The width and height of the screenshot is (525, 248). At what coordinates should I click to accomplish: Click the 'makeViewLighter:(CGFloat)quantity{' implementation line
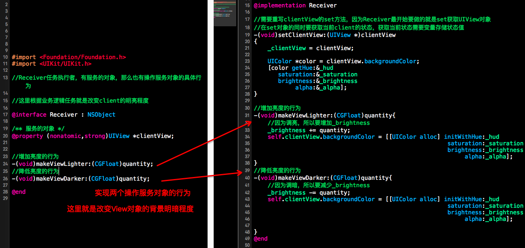(325, 115)
